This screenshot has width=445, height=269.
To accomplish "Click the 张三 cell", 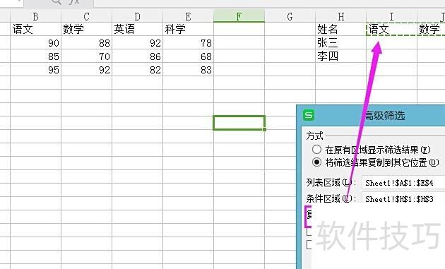I will click(341, 42).
